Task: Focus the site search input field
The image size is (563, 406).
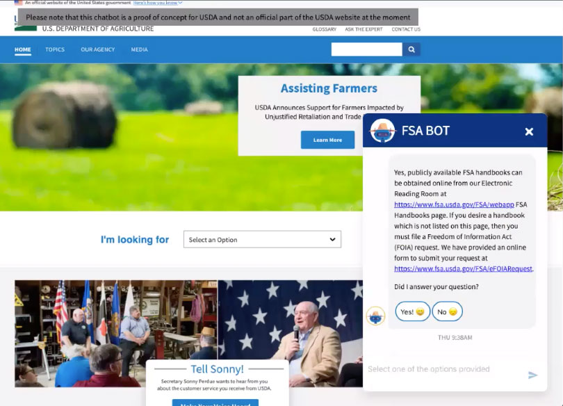Action: (366, 49)
